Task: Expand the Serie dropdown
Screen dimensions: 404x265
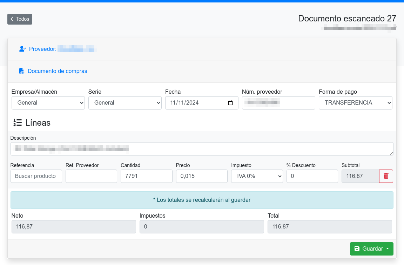Action: [x=125, y=103]
